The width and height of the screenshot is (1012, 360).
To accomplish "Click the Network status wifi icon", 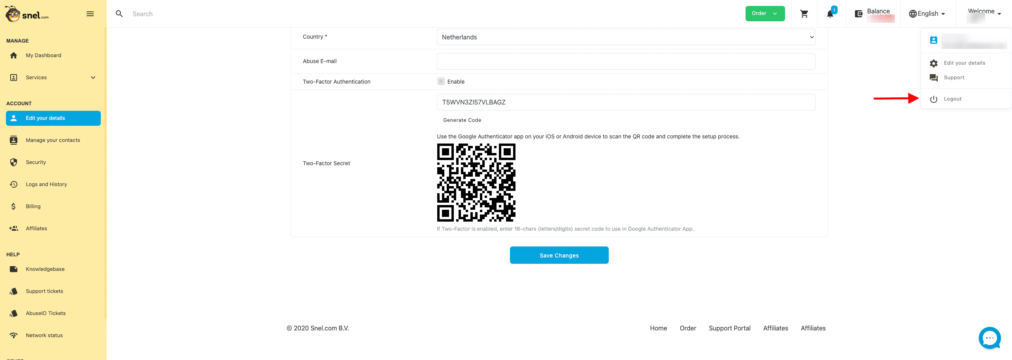I will [x=14, y=336].
